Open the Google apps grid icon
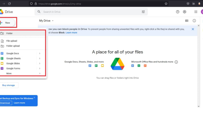Screen dimensions: 203x114 coord(196,12)
